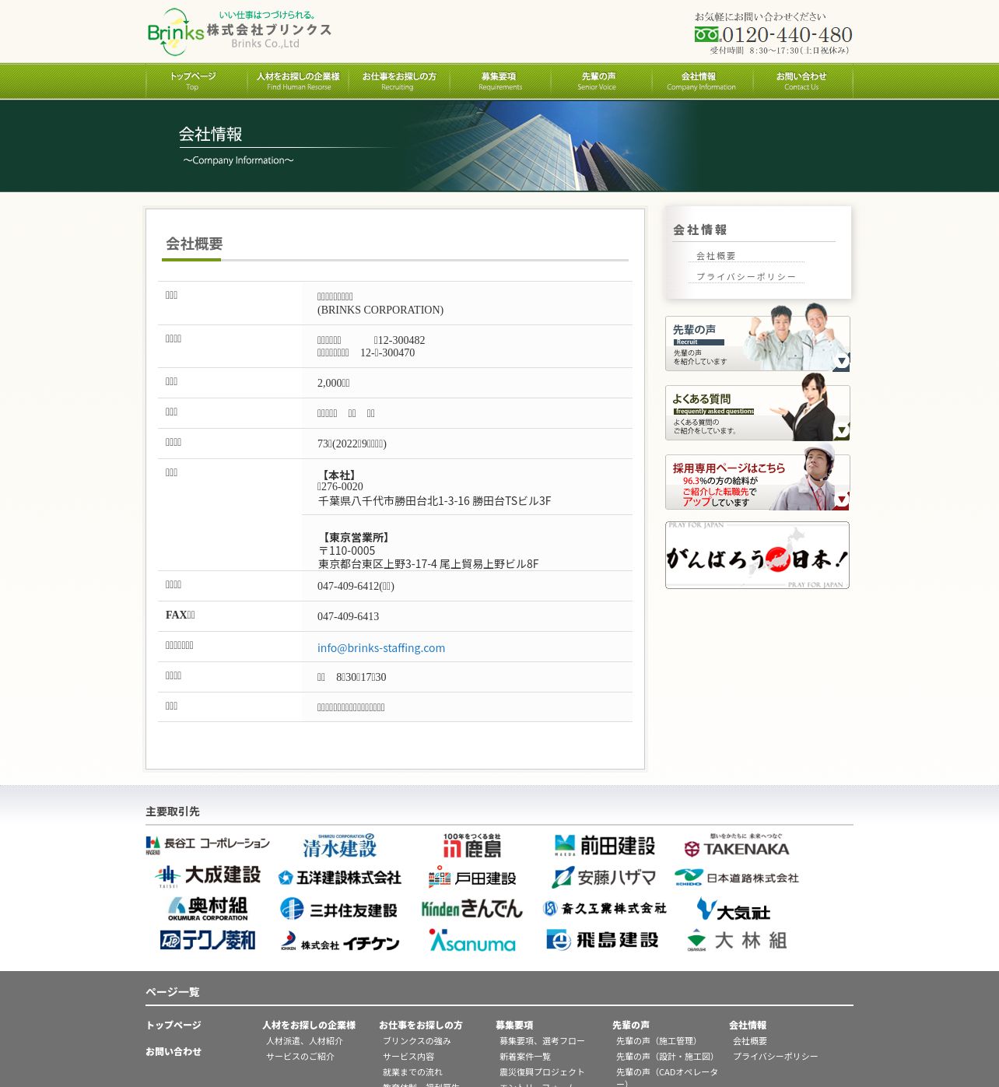Open footer 就業までの流れ link
The image size is (999, 1087).
click(412, 1072)
